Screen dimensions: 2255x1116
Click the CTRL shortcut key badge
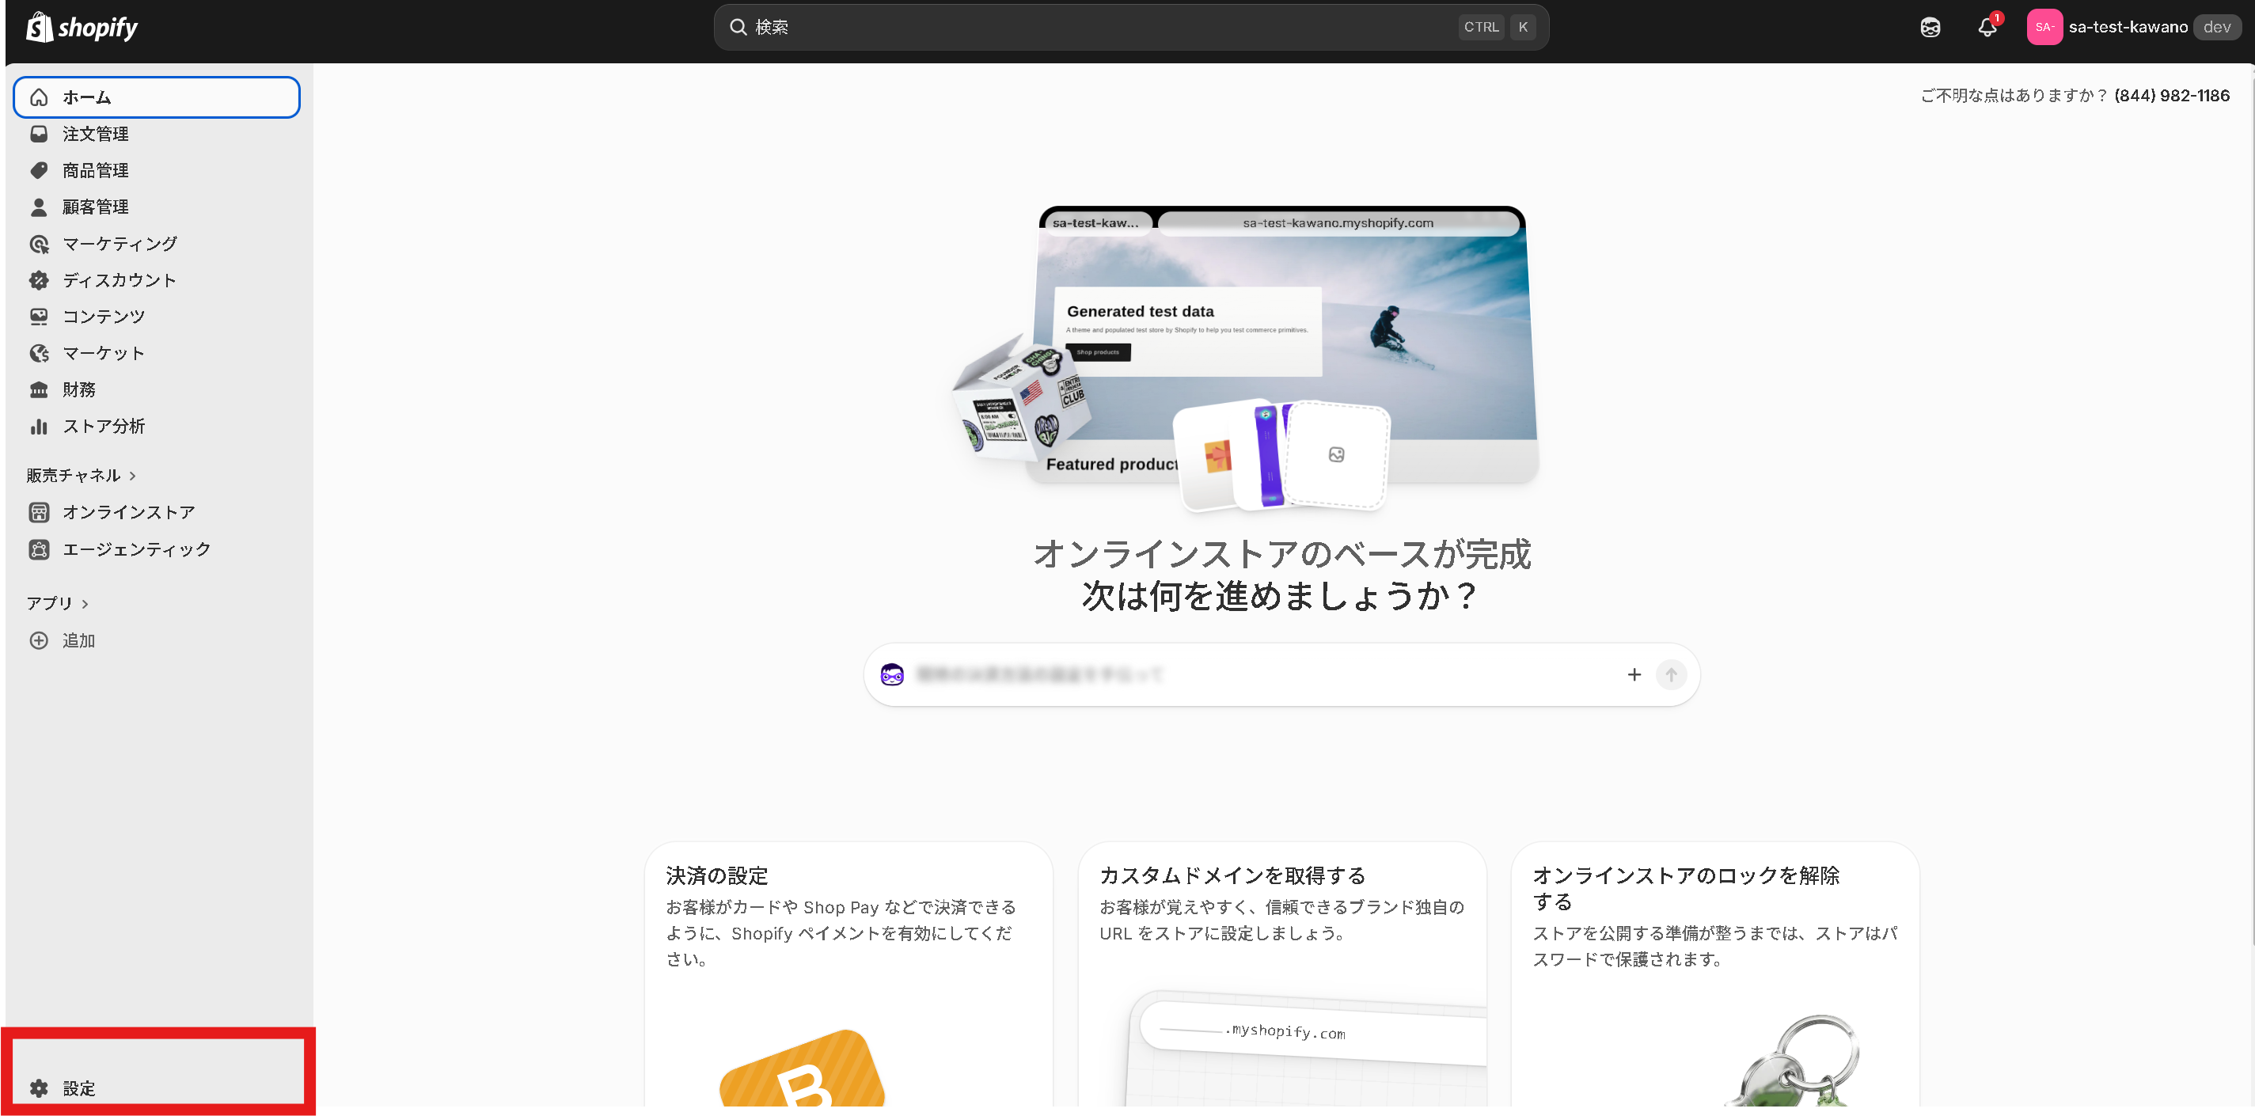1481,27
